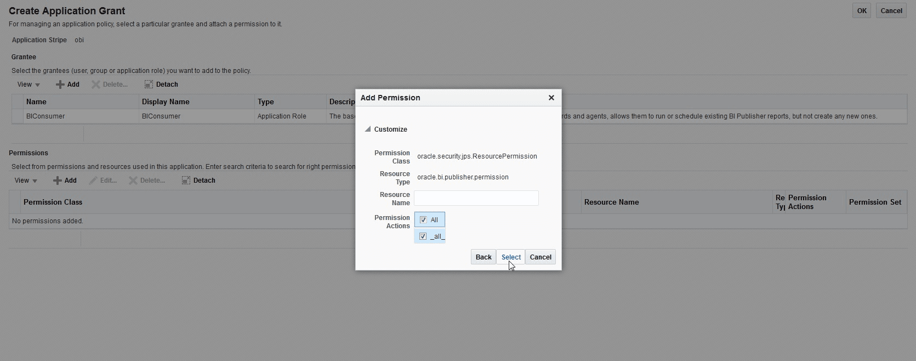Close the Add Permission dialog

(551, 98)
